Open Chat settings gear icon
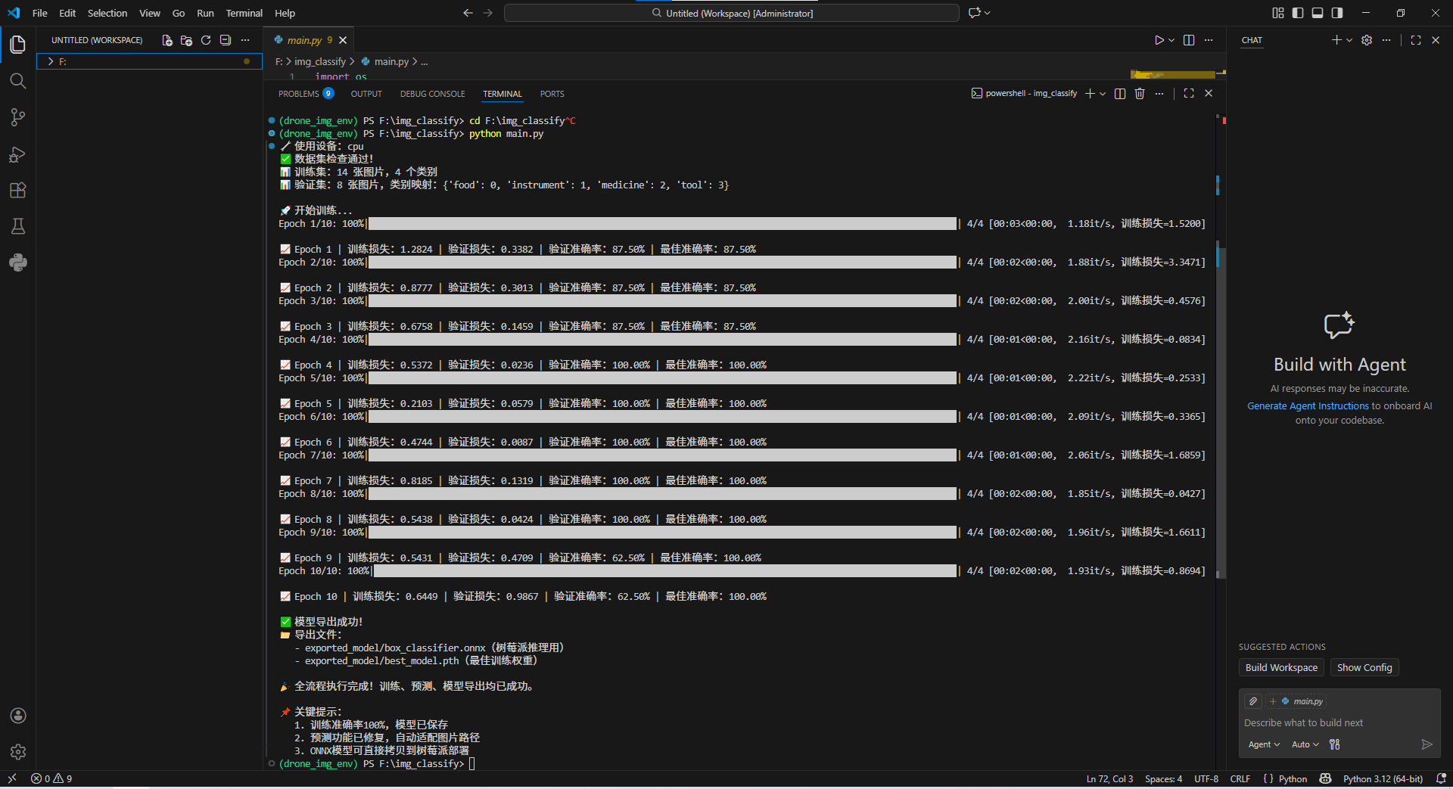The image size is (1453, 789). (x=1367, y=40)
